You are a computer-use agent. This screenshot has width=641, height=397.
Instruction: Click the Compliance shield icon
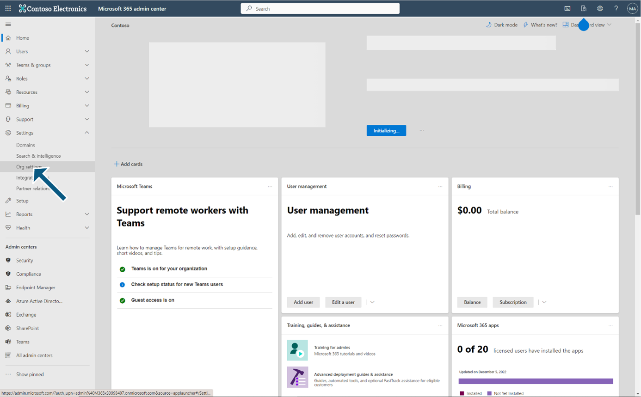(8, 274)
